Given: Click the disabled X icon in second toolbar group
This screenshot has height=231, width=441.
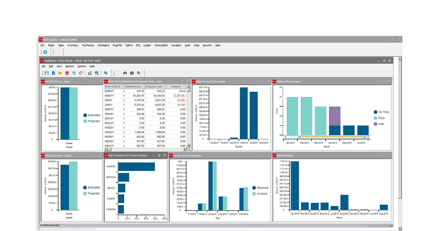Looking at the screenshot, I should (x=118, y=73).
